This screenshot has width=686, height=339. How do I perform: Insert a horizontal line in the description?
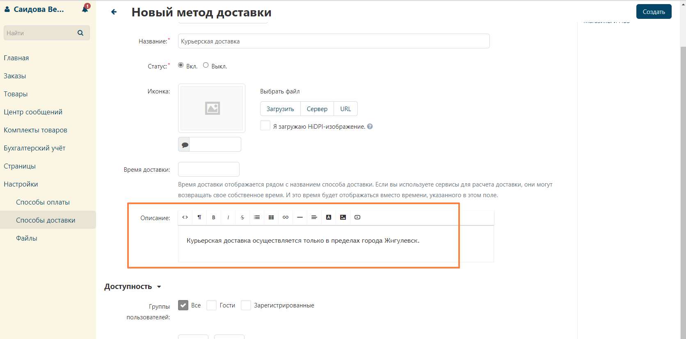pos(300,217)
